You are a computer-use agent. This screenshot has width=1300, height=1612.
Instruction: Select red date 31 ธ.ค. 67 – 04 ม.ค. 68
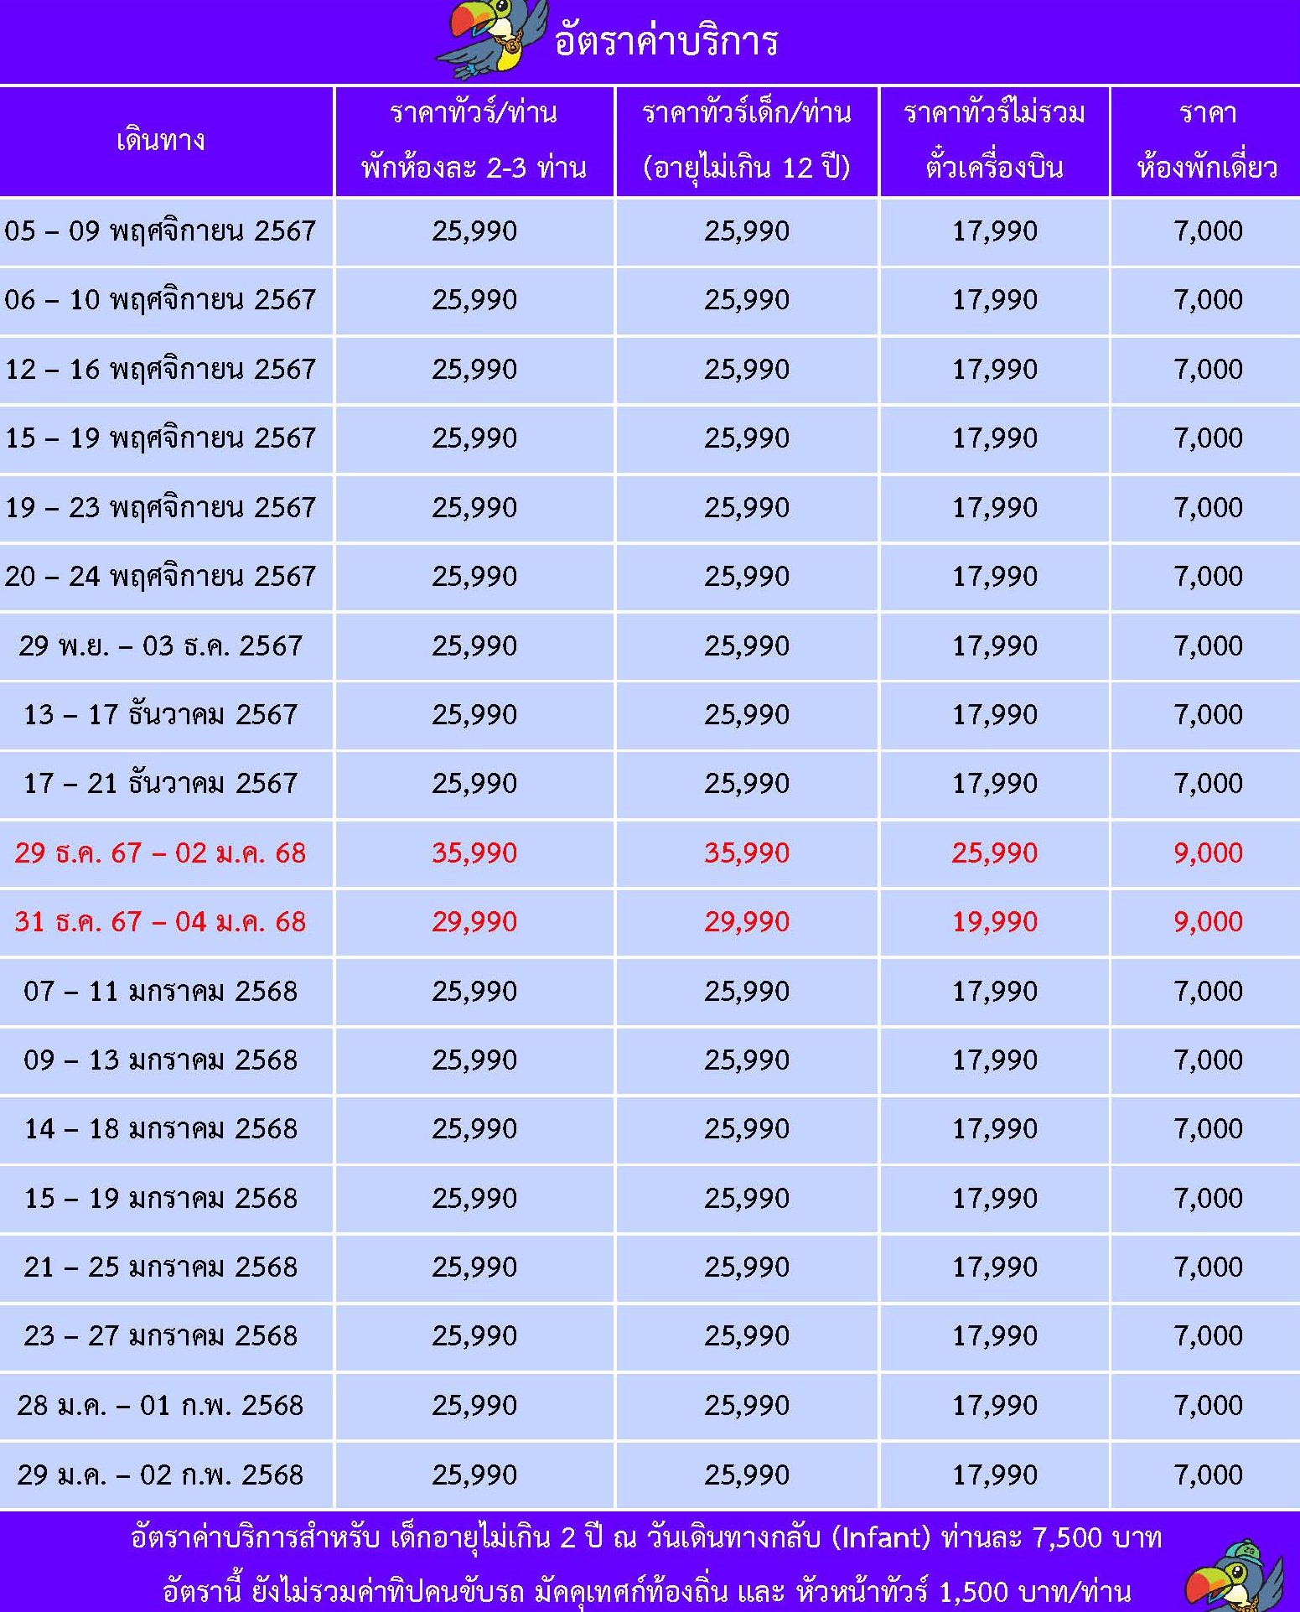click(x=160, y=921)
